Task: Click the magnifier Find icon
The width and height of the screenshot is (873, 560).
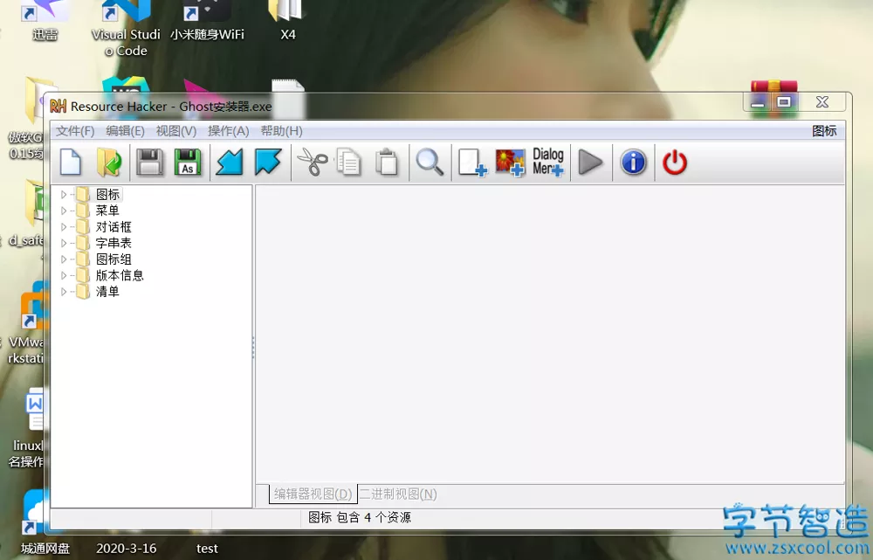Action: tap(429, 162)
